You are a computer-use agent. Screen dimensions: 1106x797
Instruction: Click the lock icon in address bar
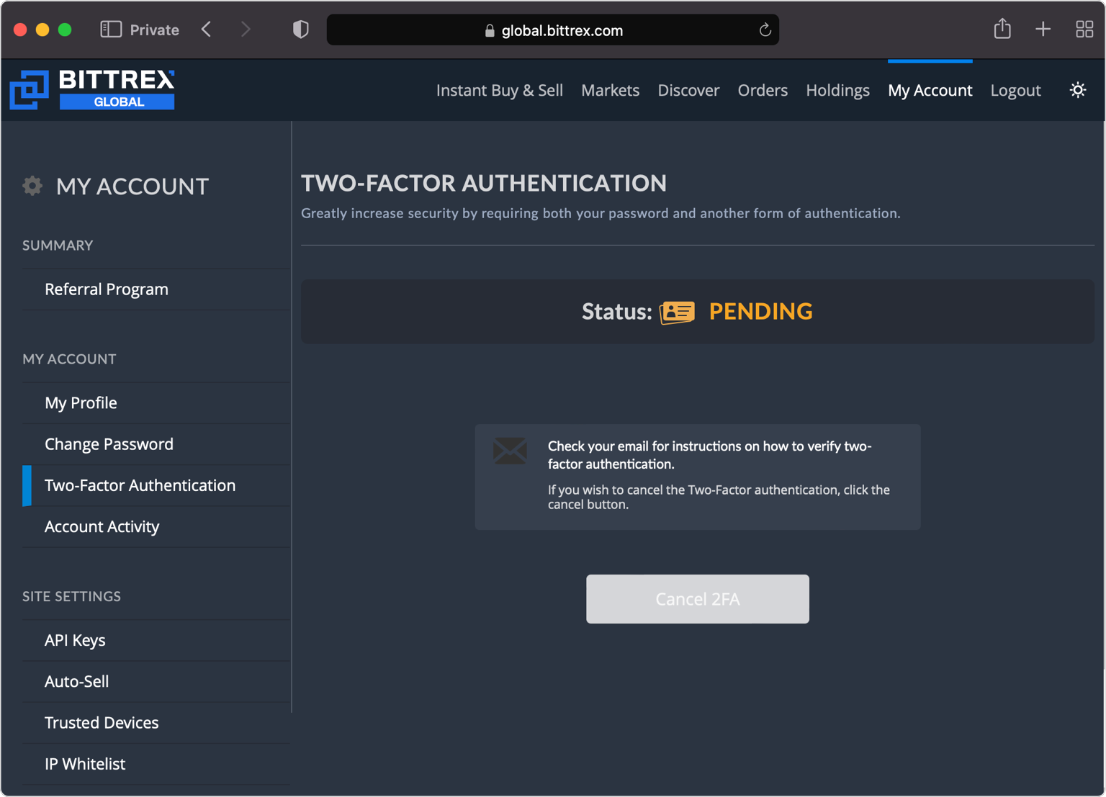490,30
